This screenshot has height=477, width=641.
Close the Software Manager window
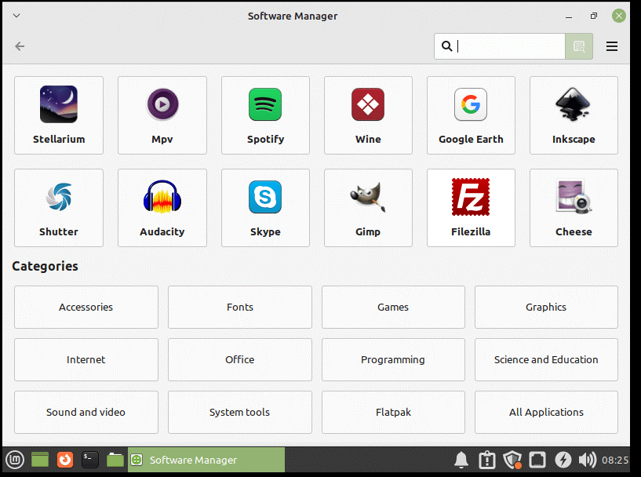[x=619, y=16]
